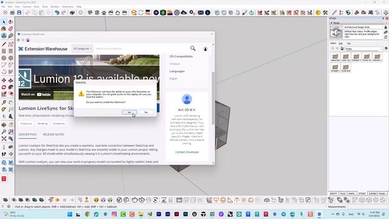389x219 pixels.
Task: Open the user profile icon in Extension Warehouse
Action: (205, 49)
